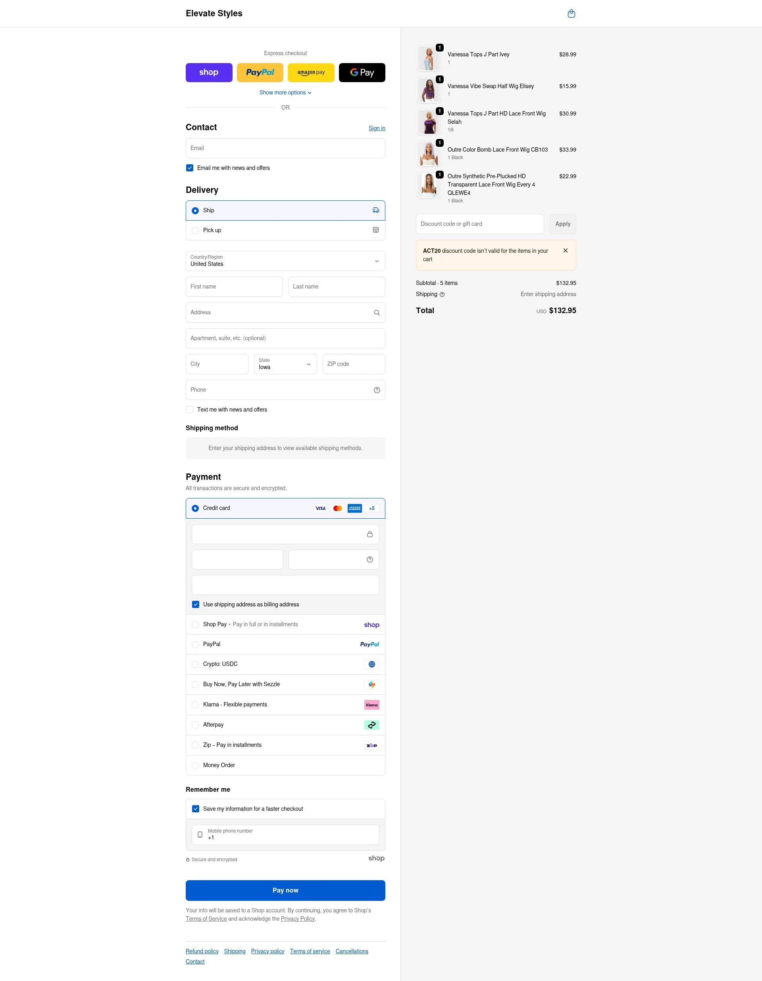Open the phone number help icon
Image resolution: width=762 pixels, height=981 pixels.
click(x=377, y=390)
